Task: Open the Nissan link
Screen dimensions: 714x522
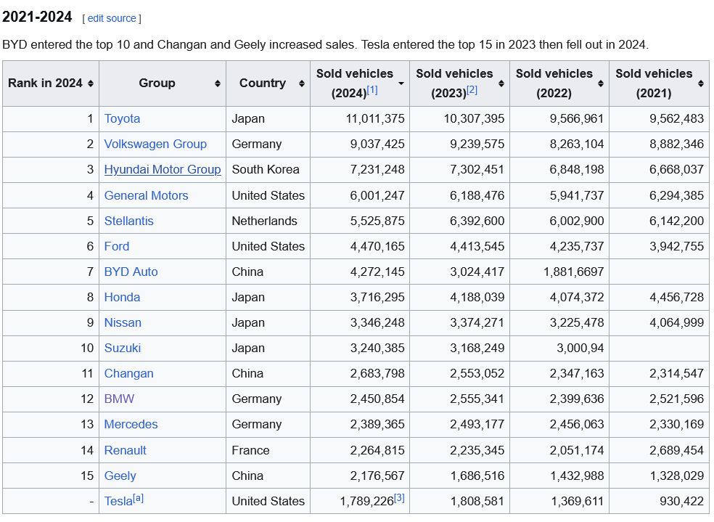Action: pyautogui.click(x=123, y=323)
